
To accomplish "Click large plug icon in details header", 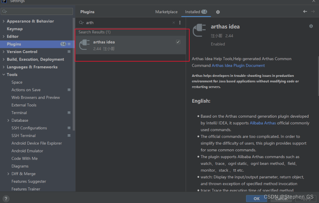I will point(199,30).
